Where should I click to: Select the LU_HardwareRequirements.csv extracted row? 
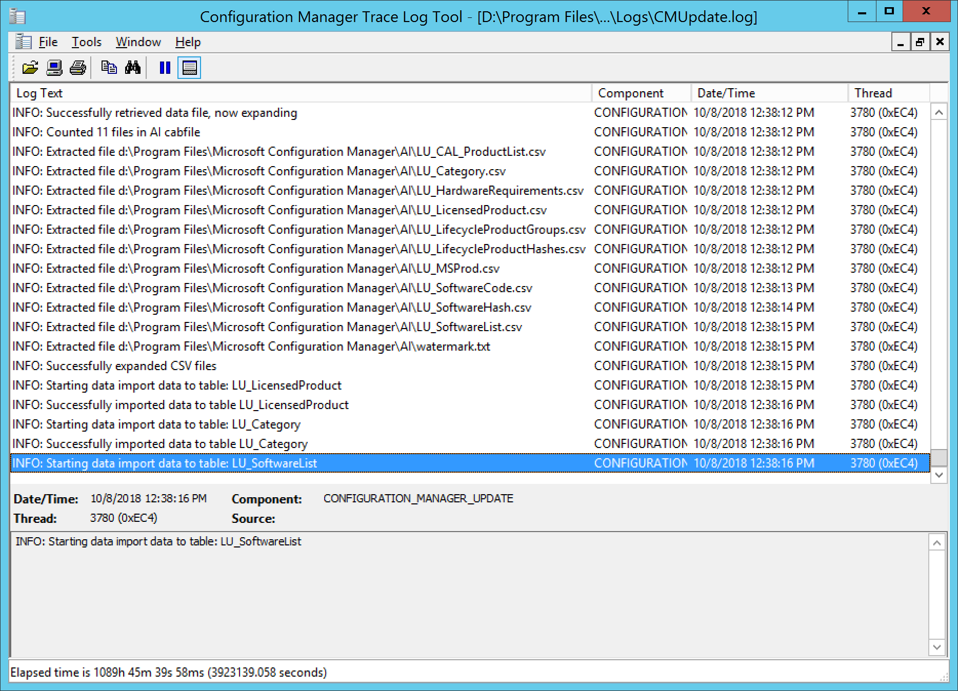(470, 190)
